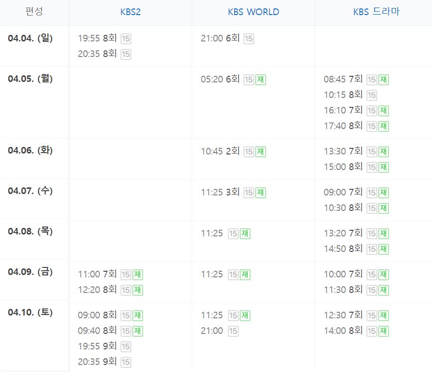This screenshot has height=372, width=432.
Task: Click green 재 badge beside 10:45 2회
Action: coord(261,152)
